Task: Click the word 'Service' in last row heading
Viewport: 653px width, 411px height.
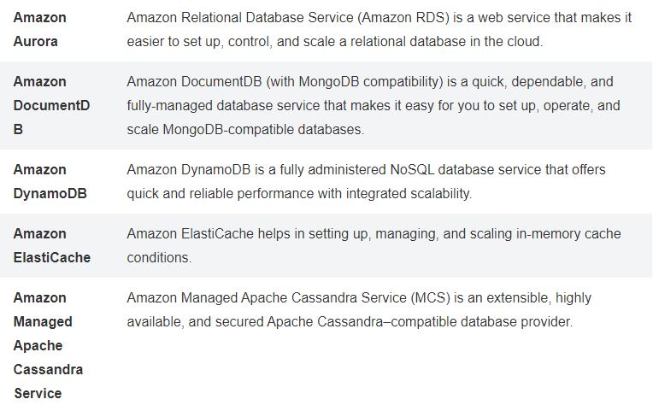Action: point(38,394)
